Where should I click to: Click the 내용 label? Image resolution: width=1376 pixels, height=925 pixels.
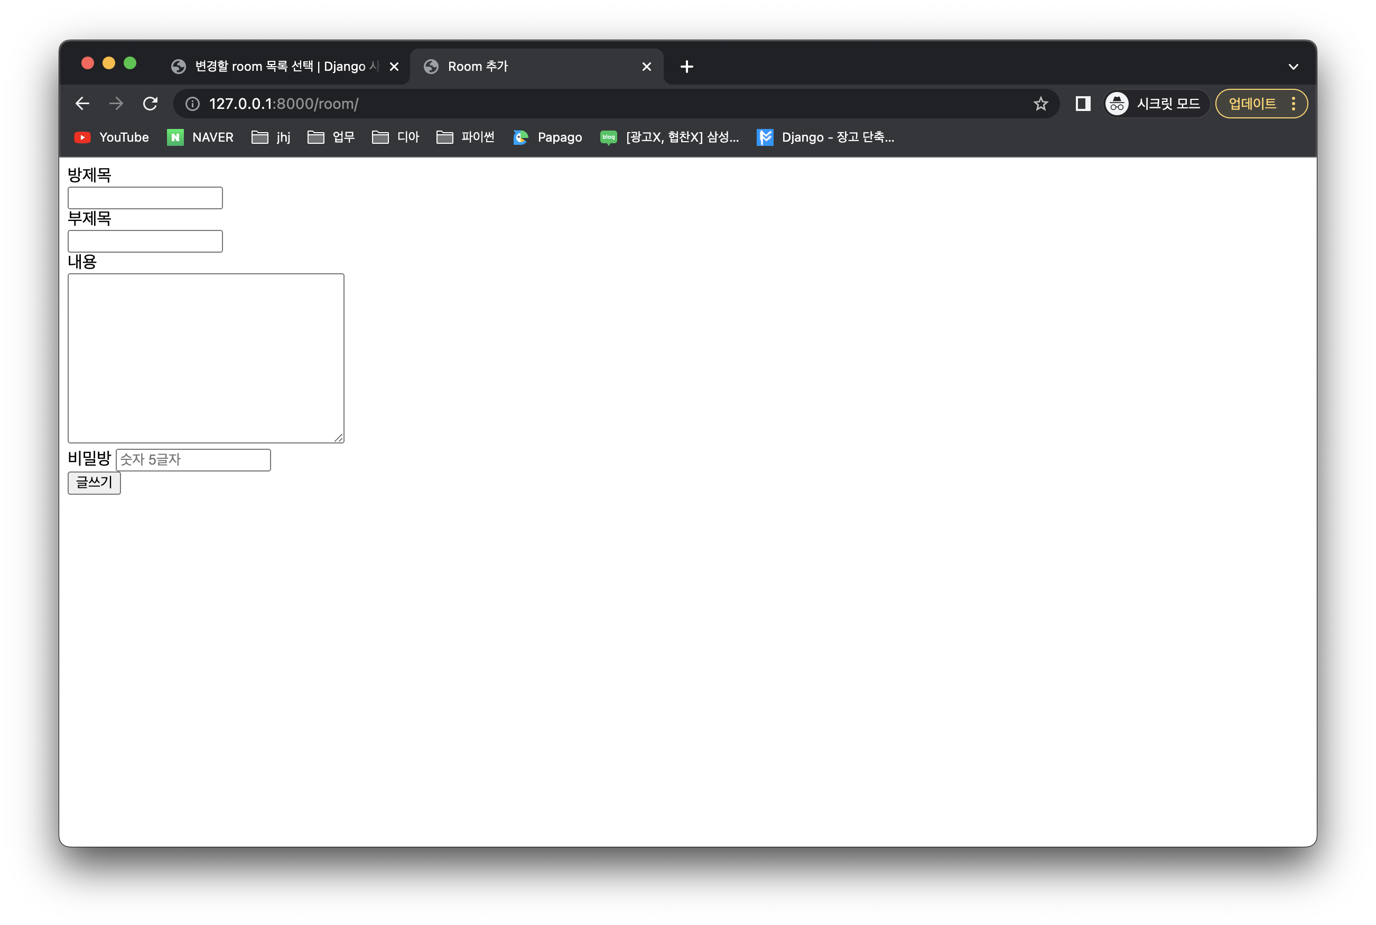coord(82,262)
